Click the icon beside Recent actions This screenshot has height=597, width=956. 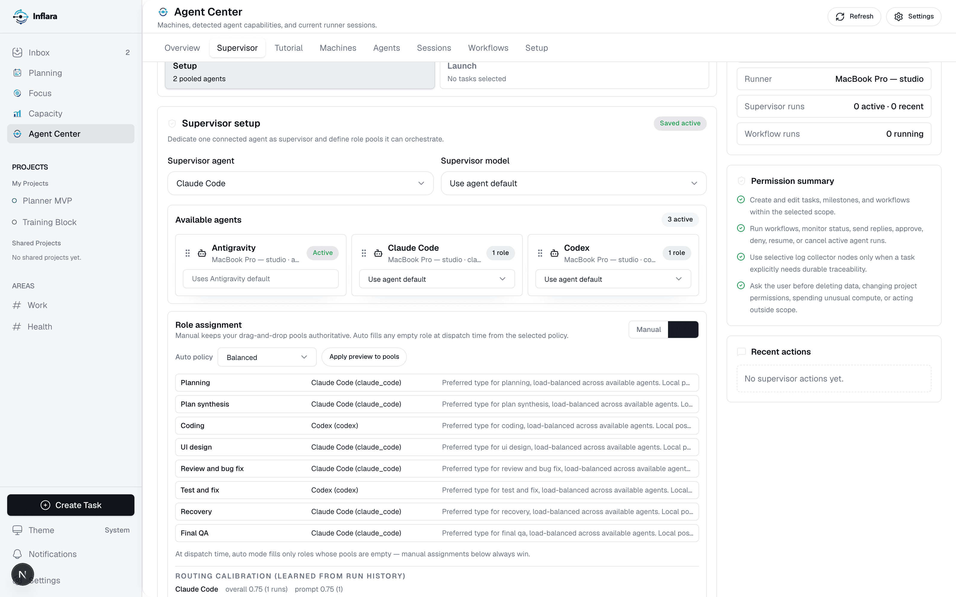pos(741,351)
